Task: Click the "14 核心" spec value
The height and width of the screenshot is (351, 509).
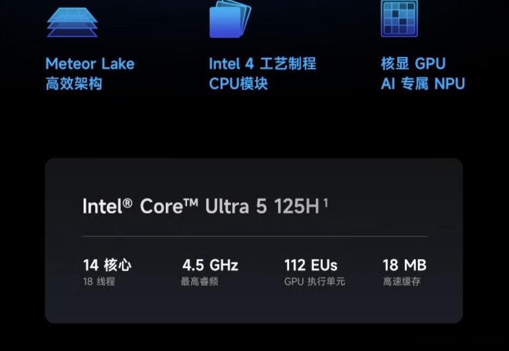Action: 107,265
